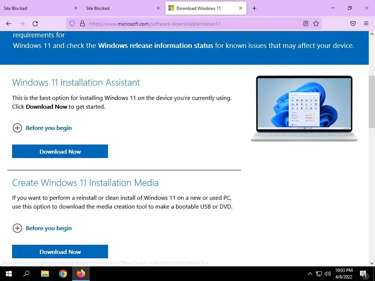Viewport: 375px width, 281px height.
Task: Open taskbar search magnifier
Action: coord(26,273)
